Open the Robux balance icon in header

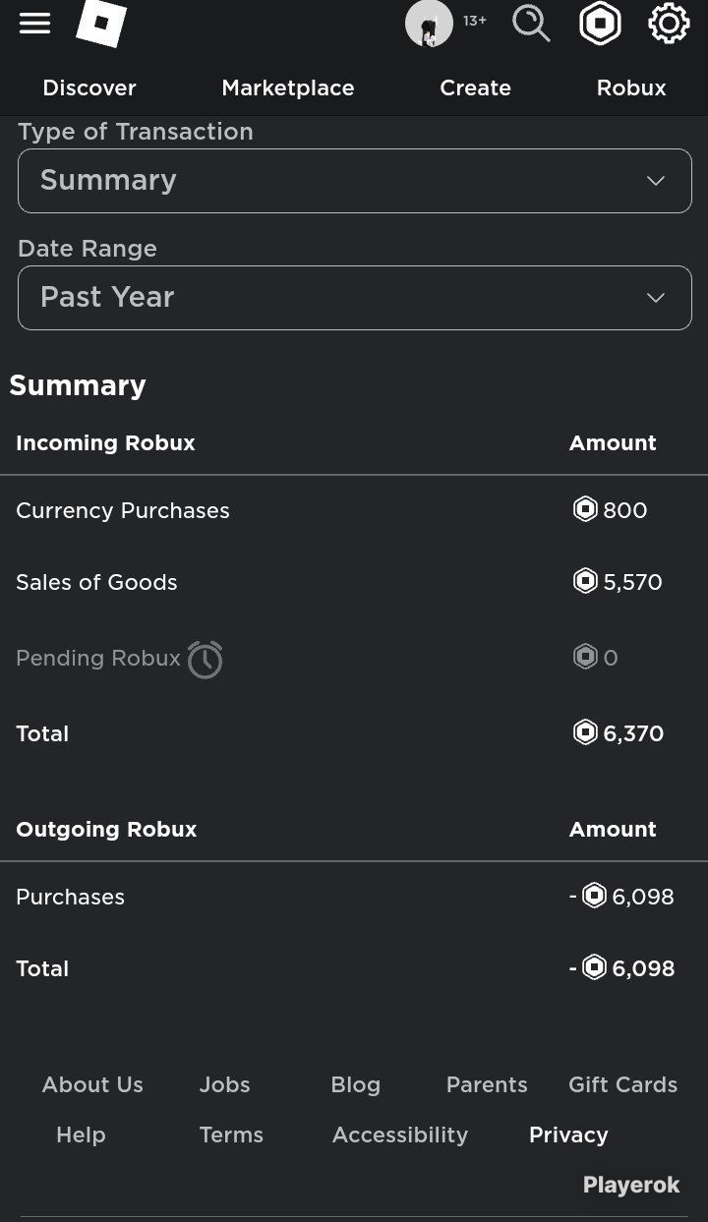coord(600,23)
